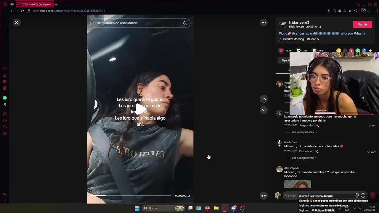Click the Seguir follow button

[362, 24]
